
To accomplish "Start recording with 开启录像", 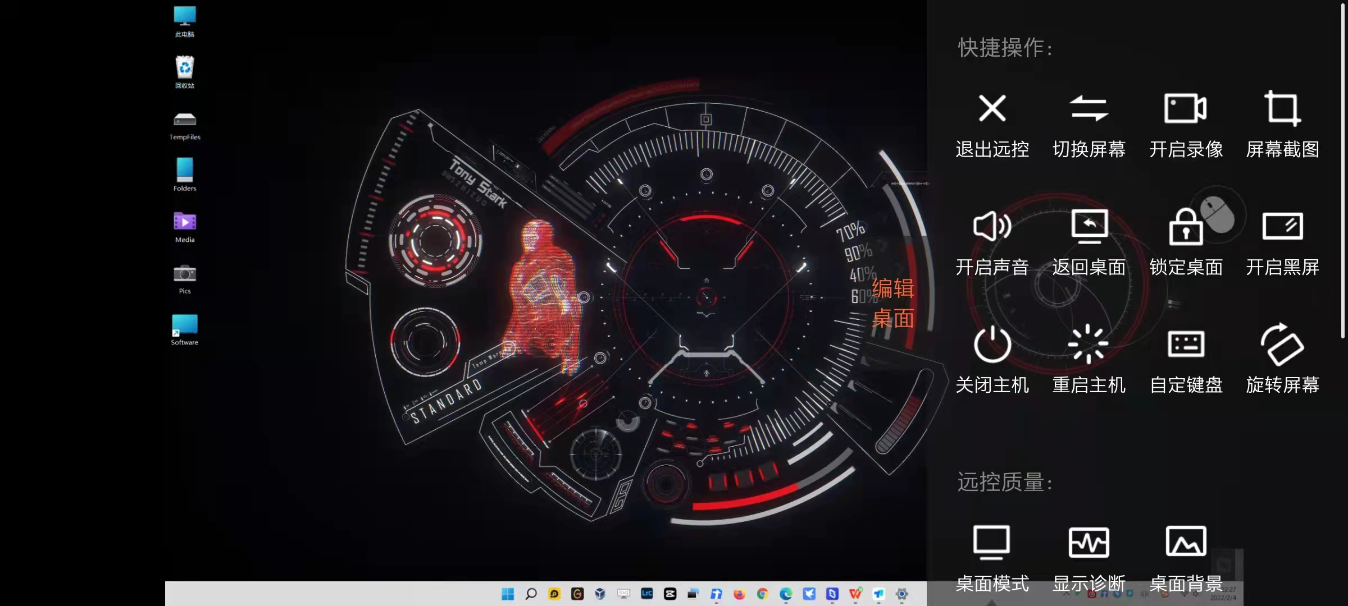I will point(1186,126).
